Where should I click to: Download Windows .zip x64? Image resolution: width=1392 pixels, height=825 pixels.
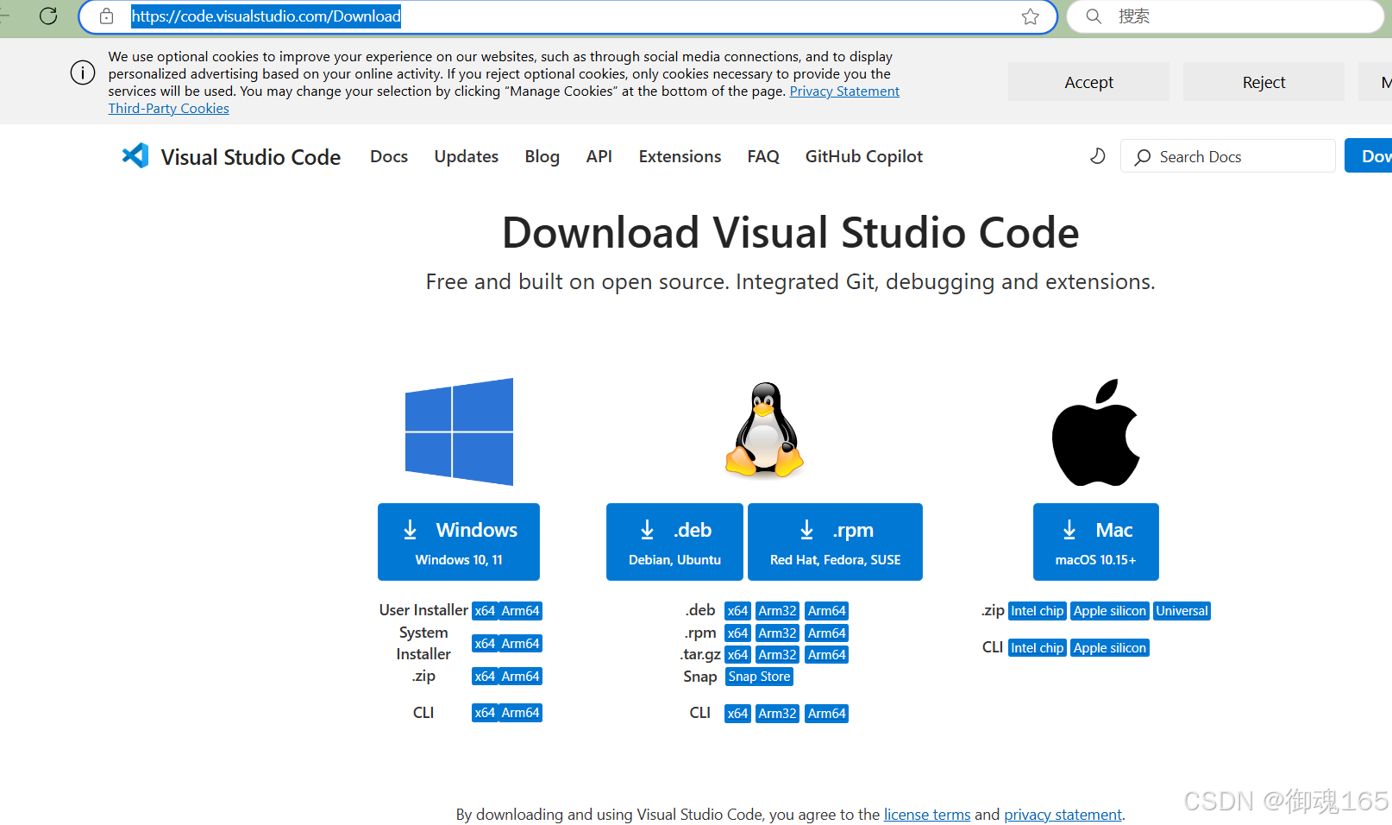[485, 677]
